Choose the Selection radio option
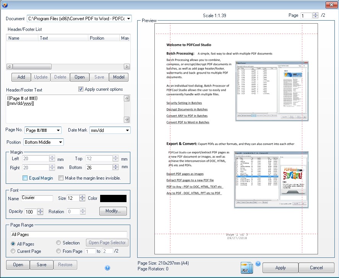Image resolution: width=339 pixels, height=278 pixels. (58, 243)
